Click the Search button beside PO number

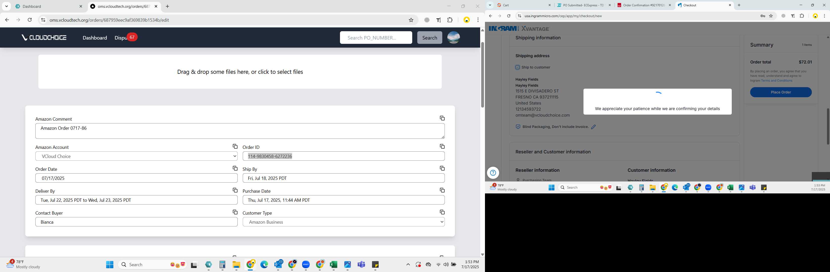(x=429, y=38)
